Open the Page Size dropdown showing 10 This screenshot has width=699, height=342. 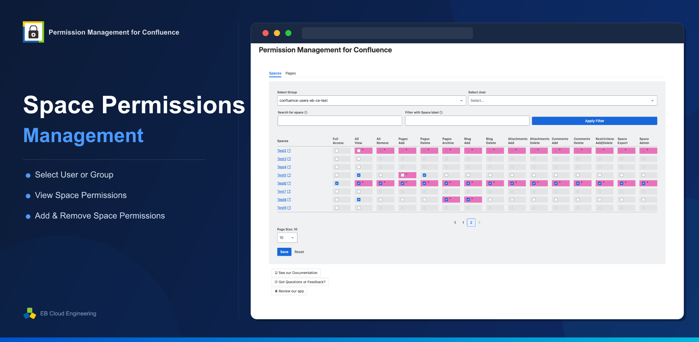coord(287,238)
